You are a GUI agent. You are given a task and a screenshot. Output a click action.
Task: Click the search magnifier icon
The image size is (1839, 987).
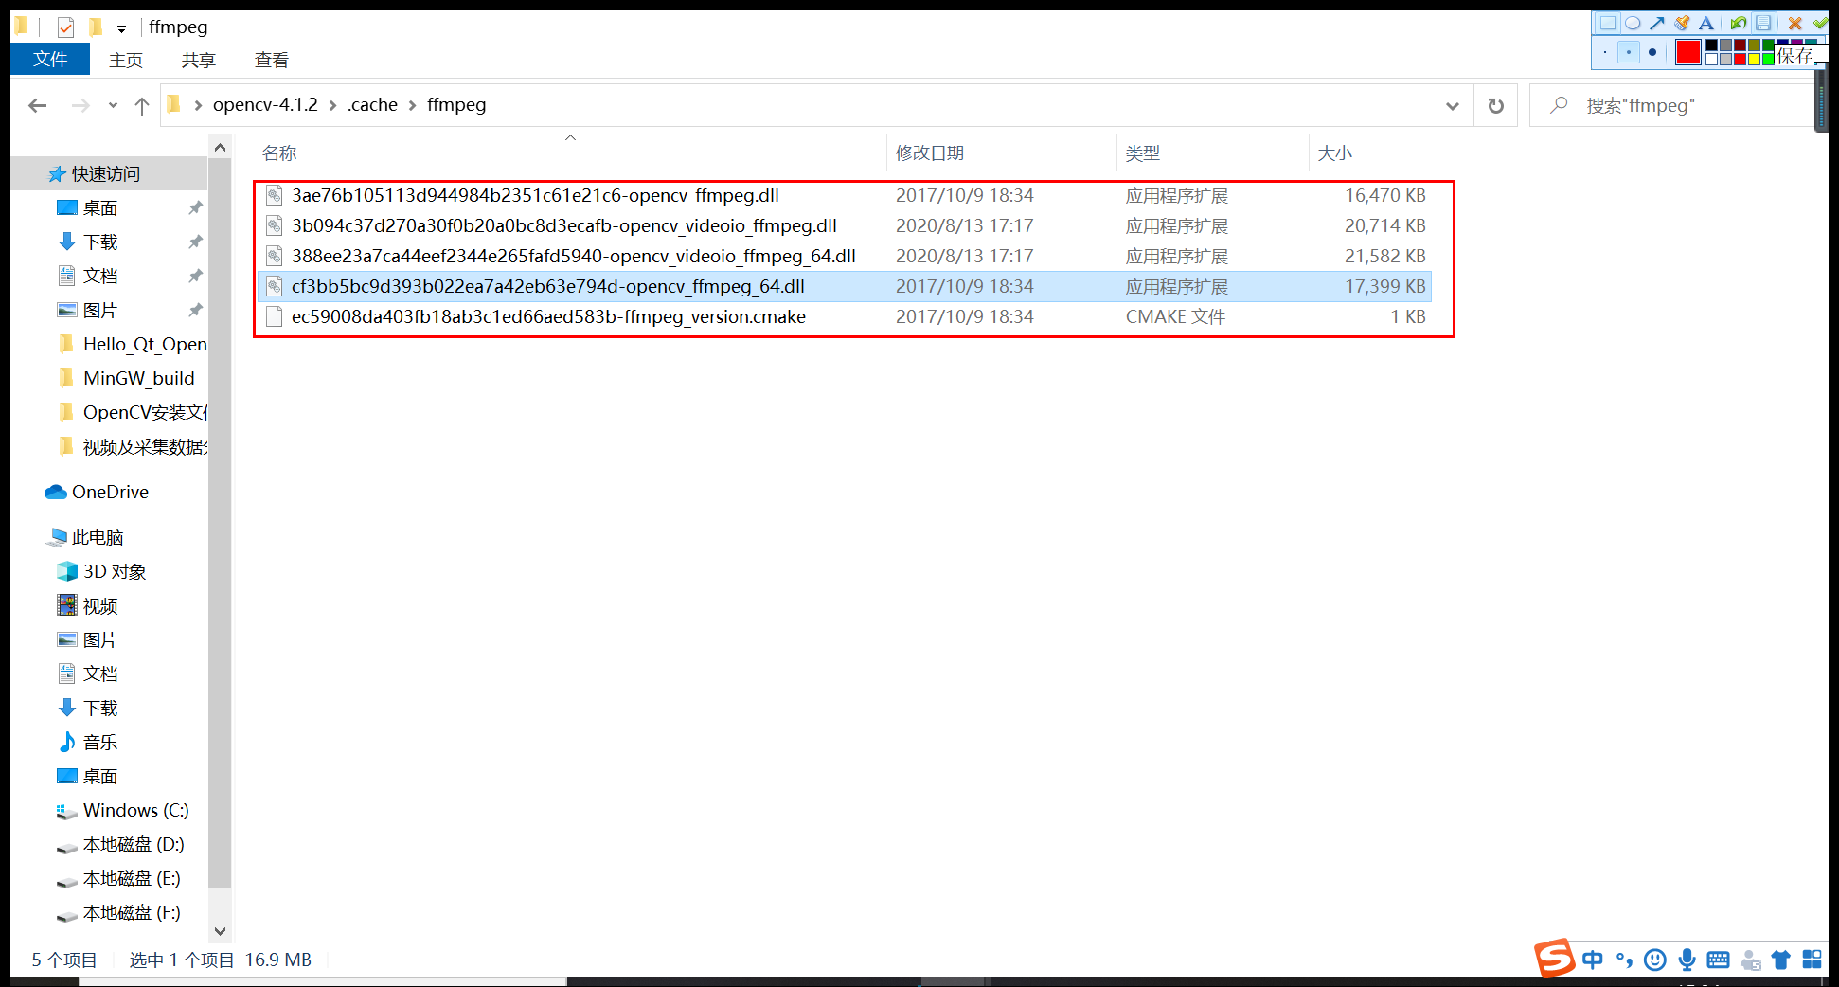click(x=1559, y=105)
